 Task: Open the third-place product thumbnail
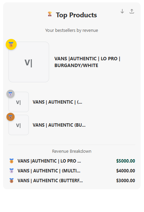point(19,125)
